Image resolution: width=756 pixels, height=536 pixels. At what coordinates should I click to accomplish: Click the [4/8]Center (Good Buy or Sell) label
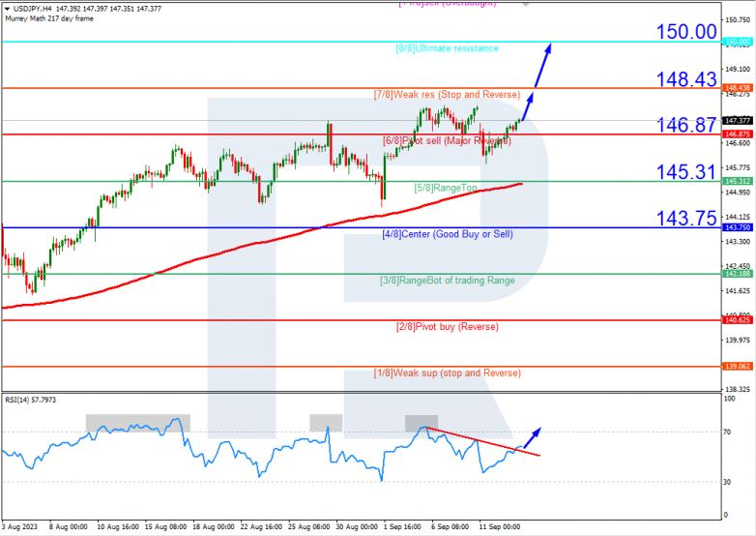click(448, 234)
